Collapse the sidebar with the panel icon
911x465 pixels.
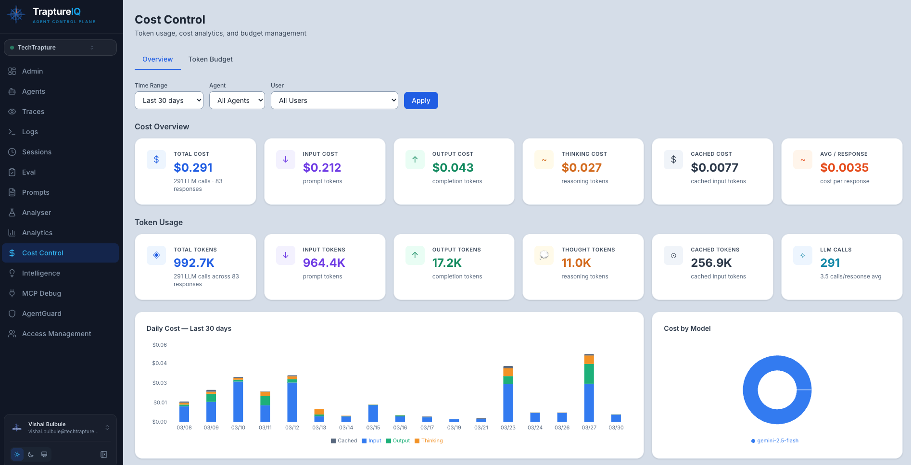104,454
